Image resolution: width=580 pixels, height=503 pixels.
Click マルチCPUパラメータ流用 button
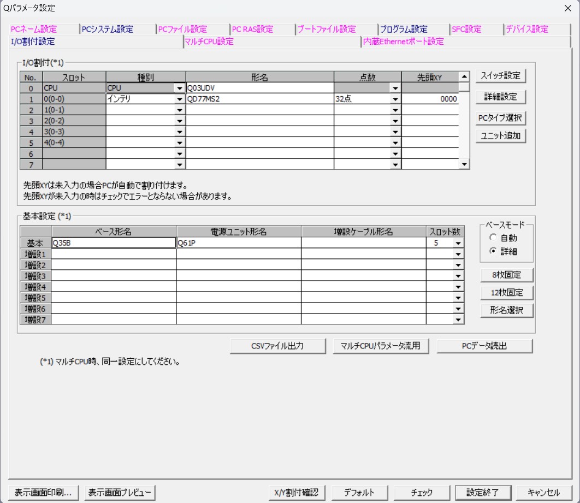(x=380, y=346)
